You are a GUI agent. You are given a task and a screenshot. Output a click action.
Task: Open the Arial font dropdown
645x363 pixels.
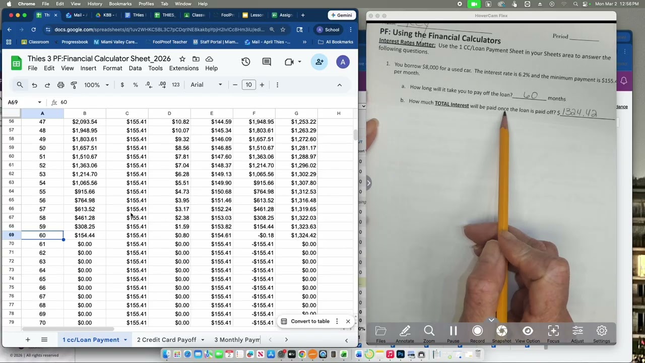(x=206, y=85)
